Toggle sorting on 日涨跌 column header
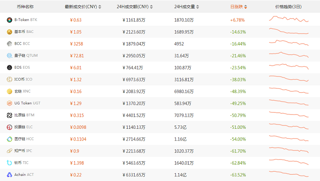This screenshot has height=181, width=320. click(x=239, y=7)
